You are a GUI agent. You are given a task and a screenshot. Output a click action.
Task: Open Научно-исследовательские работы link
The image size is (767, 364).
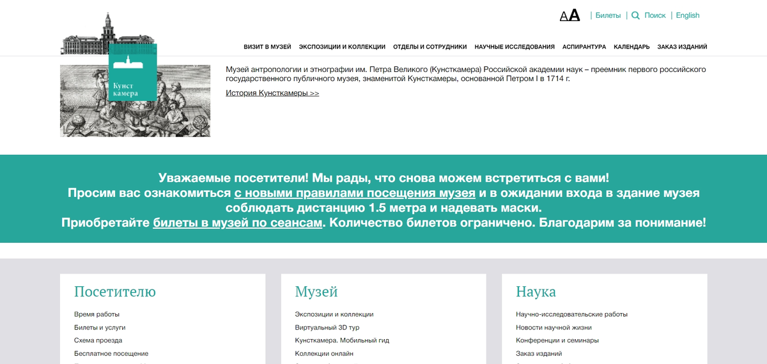coord(571,314)
